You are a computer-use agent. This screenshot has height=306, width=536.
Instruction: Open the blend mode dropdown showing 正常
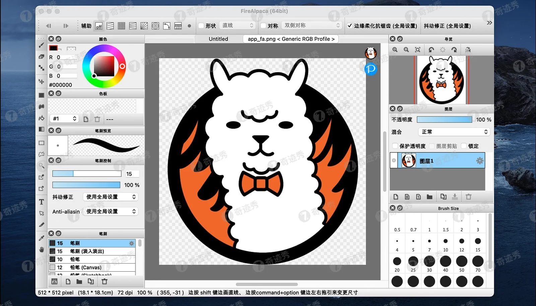coord(454,132)
